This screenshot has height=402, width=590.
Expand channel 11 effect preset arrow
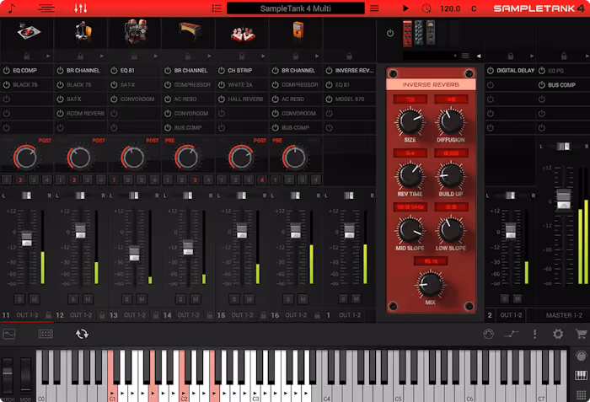(48, 56)
